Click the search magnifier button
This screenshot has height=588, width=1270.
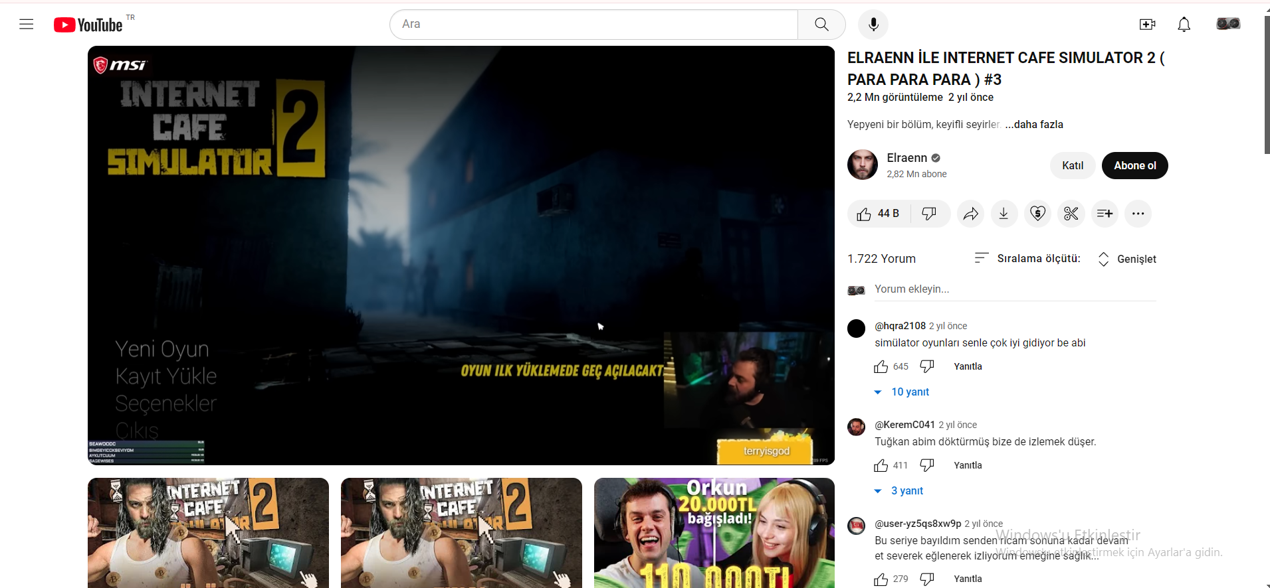821,25
